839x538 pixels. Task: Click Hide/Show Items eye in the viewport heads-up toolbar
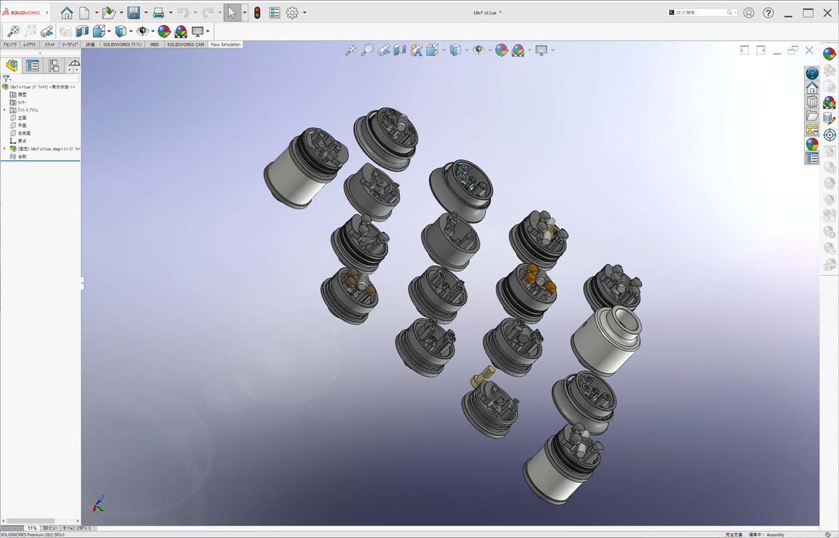[x=478, y=50]
